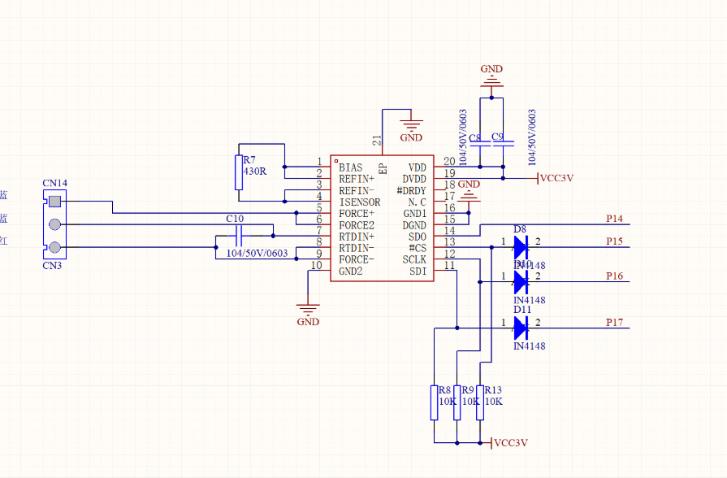Image resolution: width=727 pixels, height=478 pixels.
Task: Click the R13 designator label
Action: pos(493,390)
